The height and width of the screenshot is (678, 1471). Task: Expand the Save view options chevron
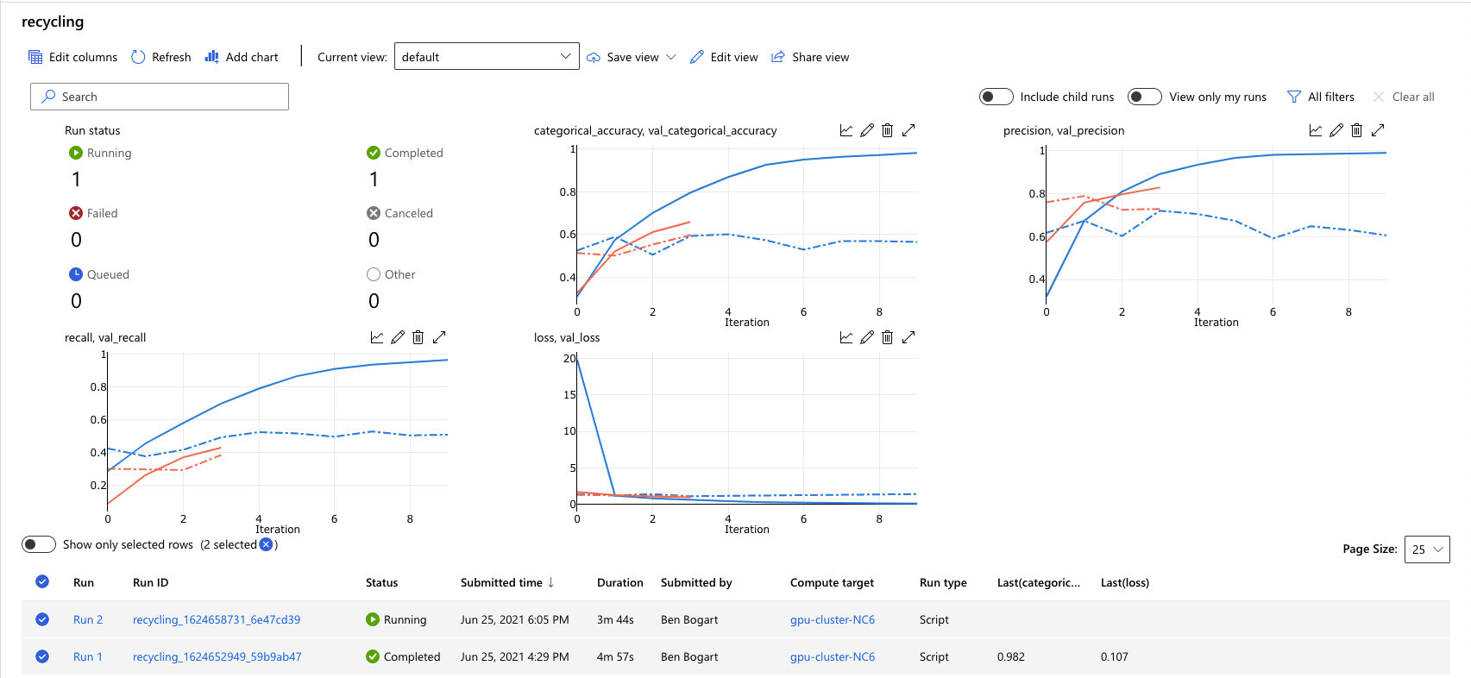[x=671, y=57]
